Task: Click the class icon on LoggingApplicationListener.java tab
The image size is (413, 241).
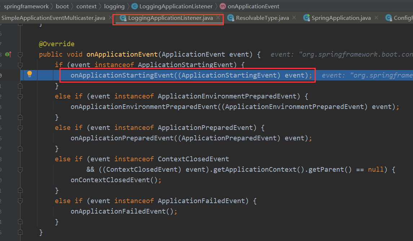Action: (123, 17)
